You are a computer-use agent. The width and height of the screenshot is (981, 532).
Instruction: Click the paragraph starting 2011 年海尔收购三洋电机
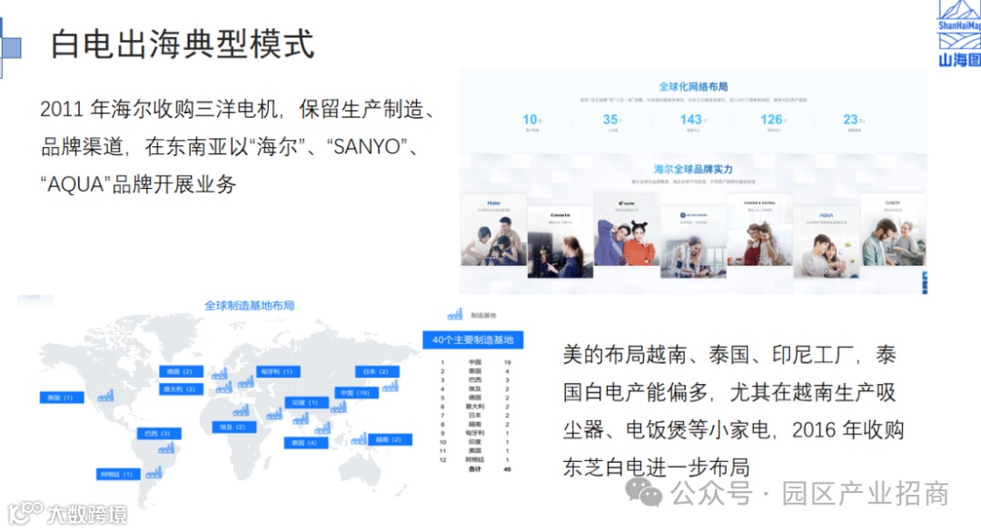[238, 147]
